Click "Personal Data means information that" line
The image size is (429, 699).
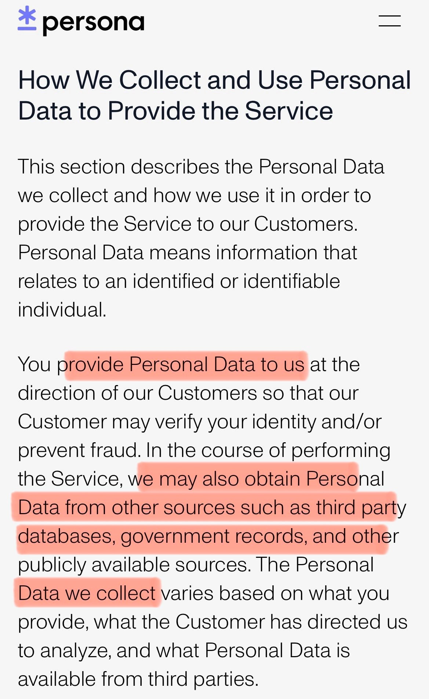(x=187, y=253)
